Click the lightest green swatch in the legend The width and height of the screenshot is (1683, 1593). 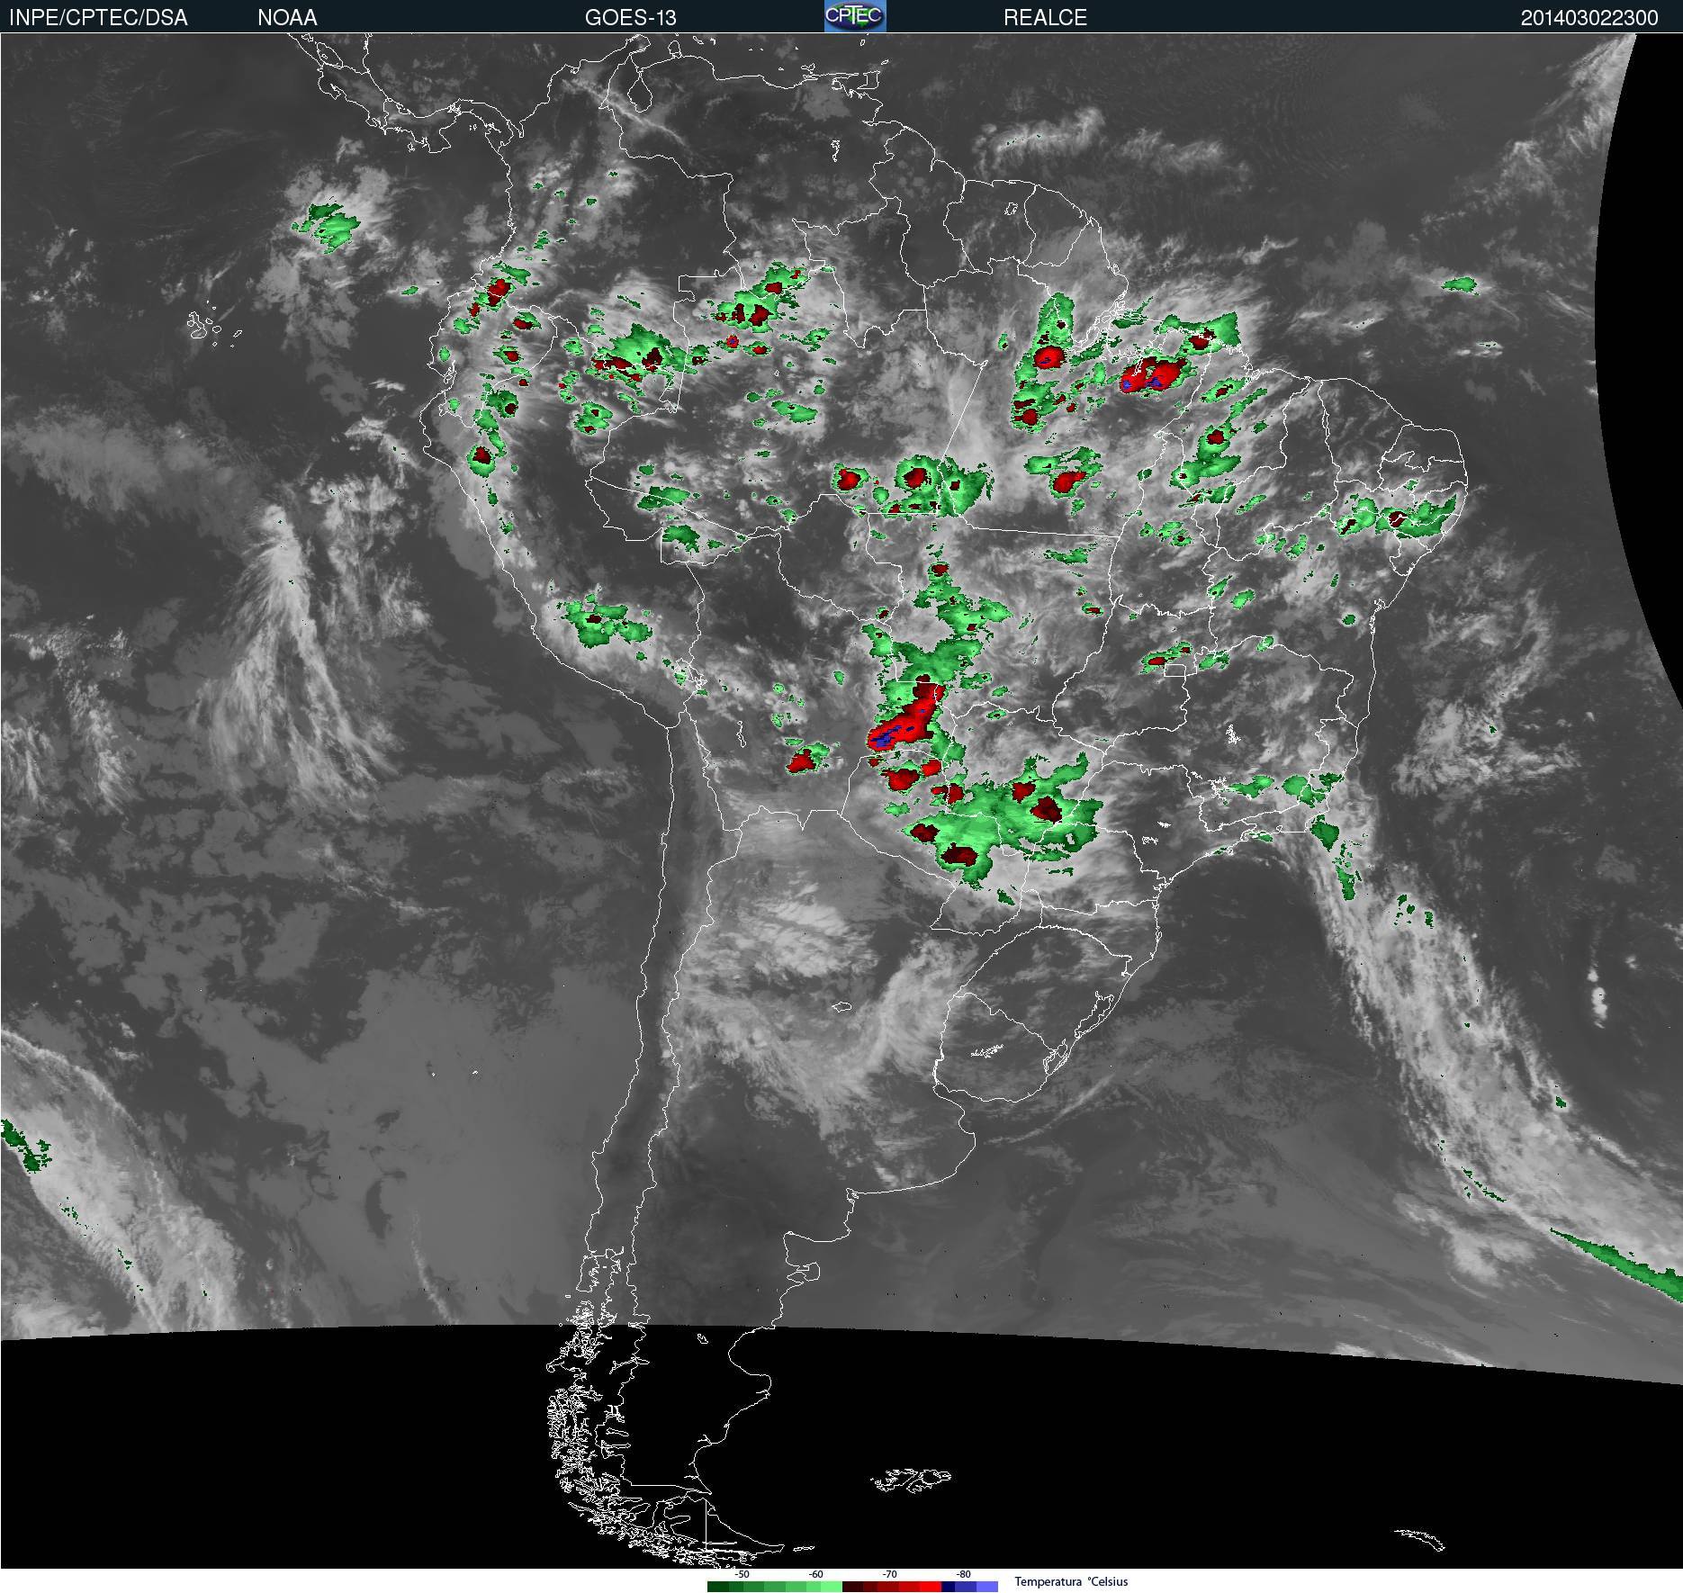coord(832,1587)
